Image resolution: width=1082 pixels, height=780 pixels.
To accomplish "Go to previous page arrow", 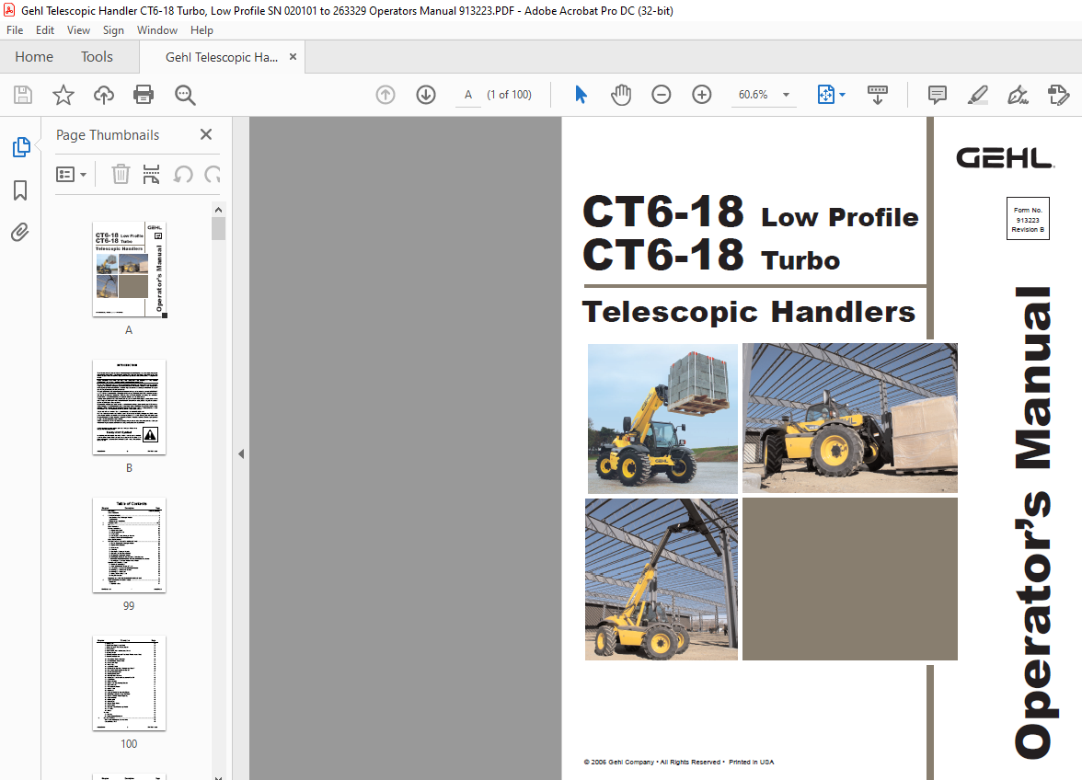I will 385,95.
